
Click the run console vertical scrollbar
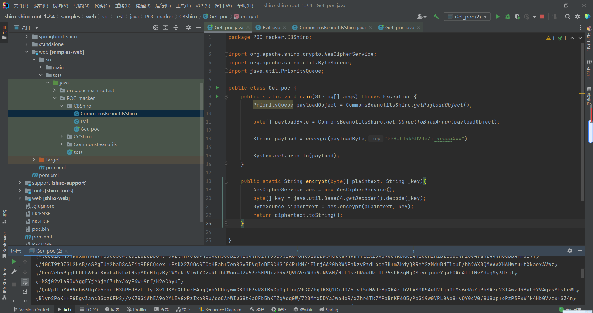pos(582,274)
